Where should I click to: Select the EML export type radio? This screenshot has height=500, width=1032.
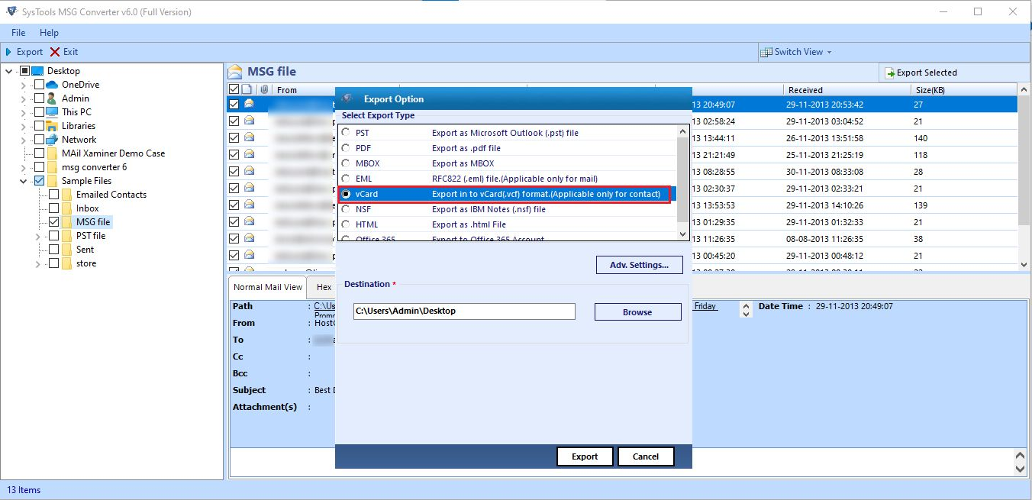347,179
